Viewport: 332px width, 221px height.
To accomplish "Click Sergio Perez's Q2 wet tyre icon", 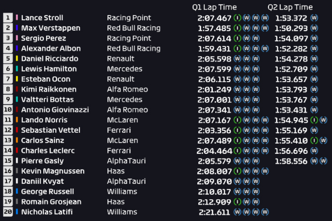I will (x=314, y=38).
